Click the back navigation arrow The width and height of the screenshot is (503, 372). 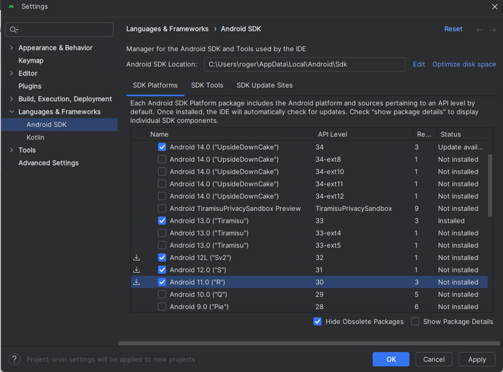click(479, 30)
